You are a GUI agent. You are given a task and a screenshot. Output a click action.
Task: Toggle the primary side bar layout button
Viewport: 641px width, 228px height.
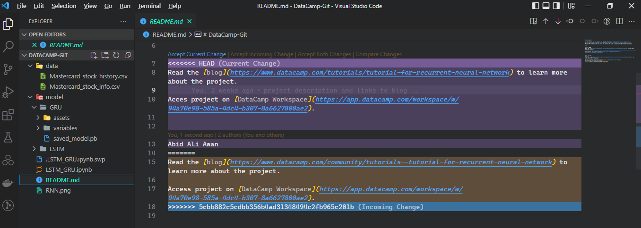(x=535, y=6)
